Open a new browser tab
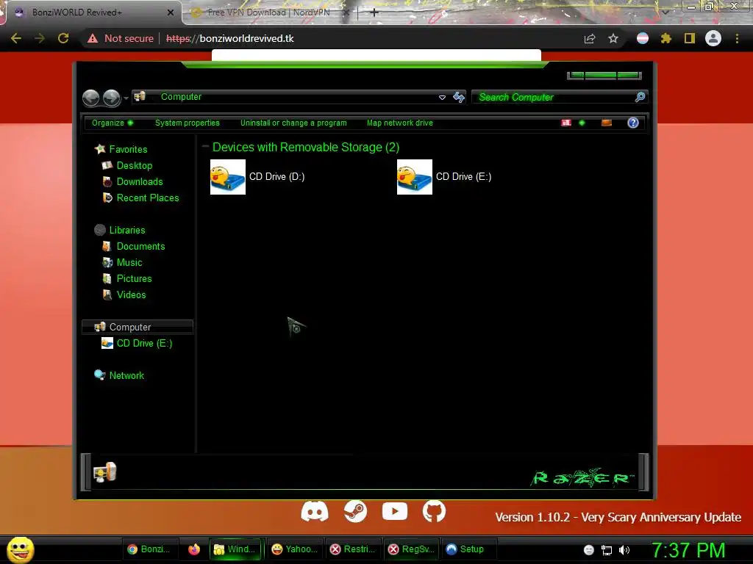Viewport: 753px width, 564px height. (374, 12)
